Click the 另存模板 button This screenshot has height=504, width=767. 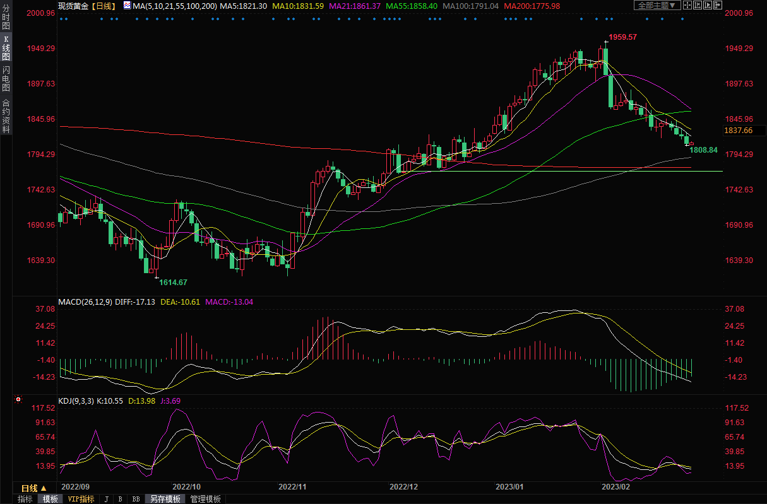[x=165, y=499]
